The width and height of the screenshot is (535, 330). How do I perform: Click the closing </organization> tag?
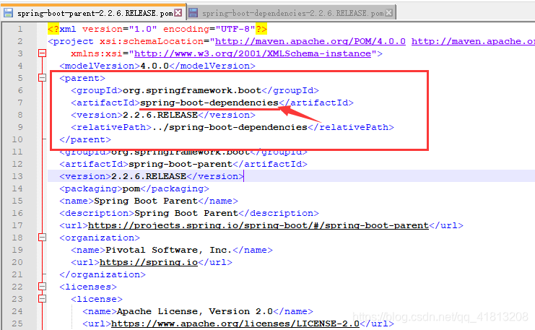103,274
